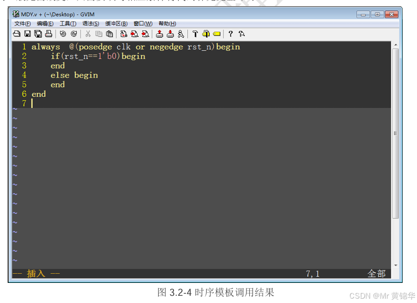Click 'else begin' on line 4
The image size is (417, 303).
click(74, 75)
